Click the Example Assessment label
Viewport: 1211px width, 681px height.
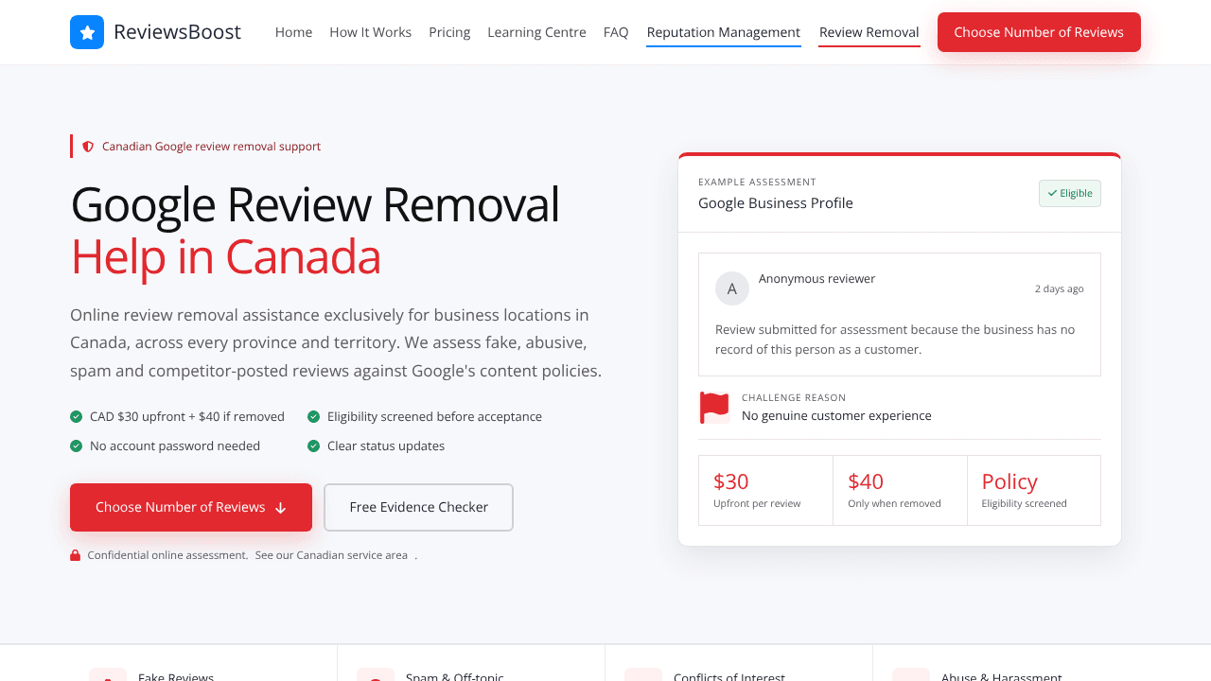point(757,182)
